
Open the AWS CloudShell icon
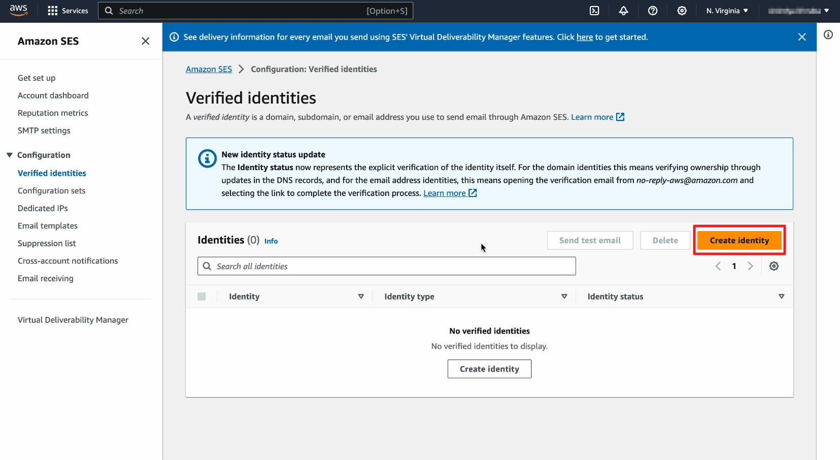click(594, 11)
